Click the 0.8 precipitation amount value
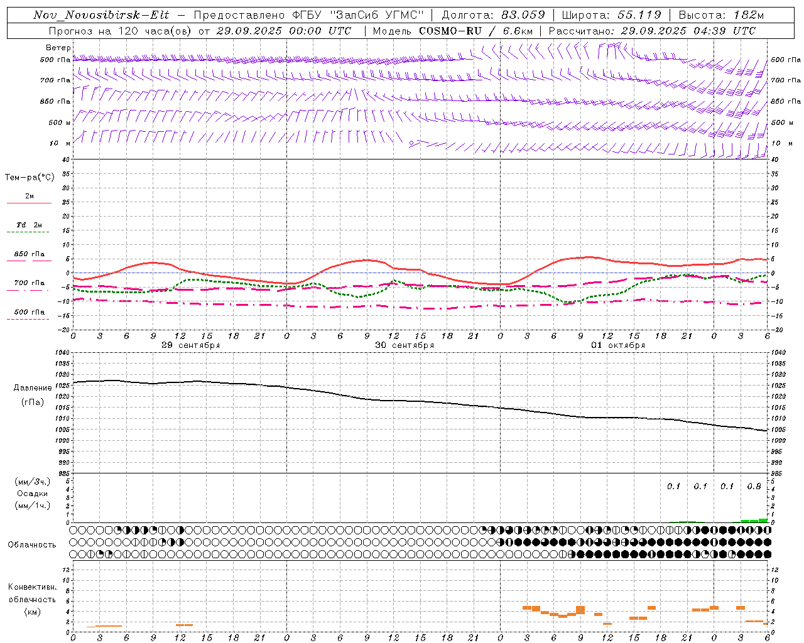 point(754,486)
